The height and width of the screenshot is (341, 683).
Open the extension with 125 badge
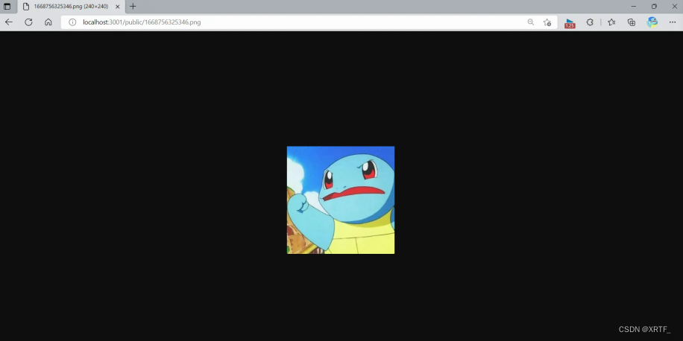click(x=570, y=23)
